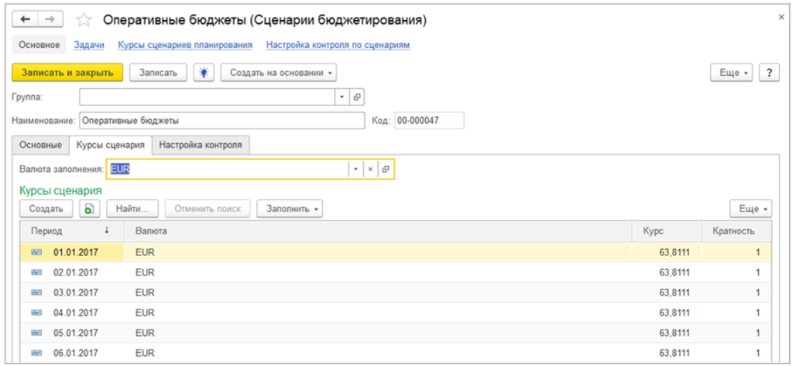Image resolution: width=793 pixels, height=366 pixels.
Task: Click the light bulb icon button
Action: pyautogui.click(x=204, y=72)
